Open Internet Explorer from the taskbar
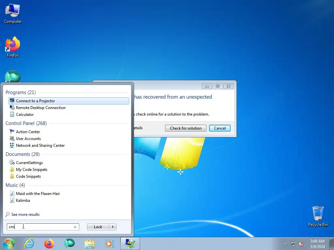Image resolution: width=334 pixels, height=250 pixels. click(29, 243)
